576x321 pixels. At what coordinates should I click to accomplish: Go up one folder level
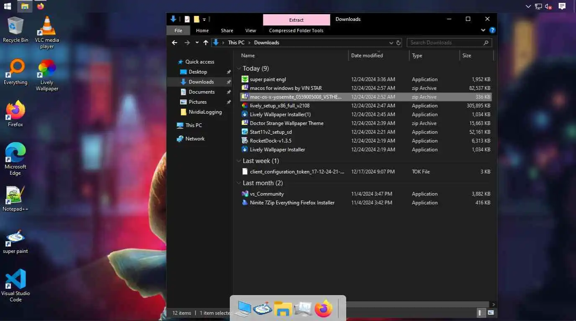[206, 43]
